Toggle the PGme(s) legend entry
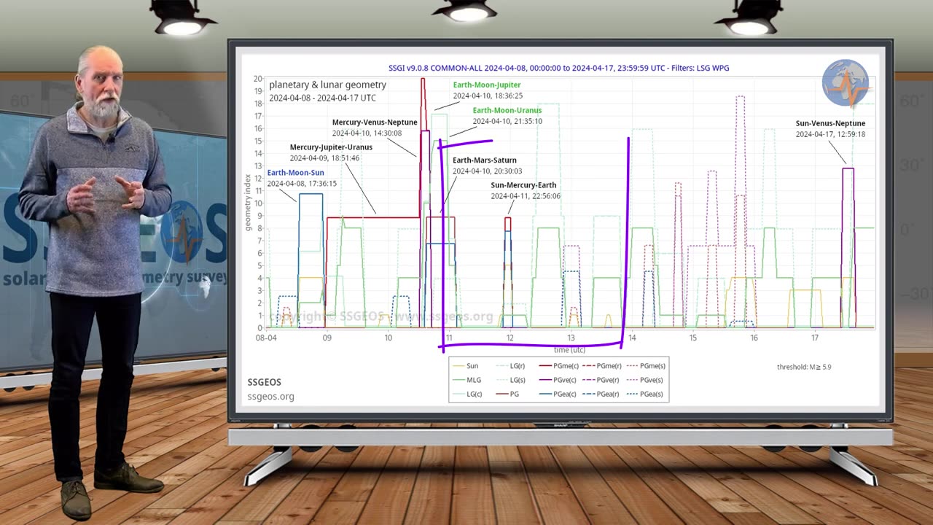The width and height of the screenshot is (933, 525). point(646,366)
